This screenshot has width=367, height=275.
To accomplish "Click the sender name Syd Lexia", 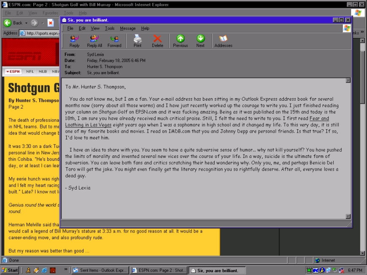I will (95, 54).
